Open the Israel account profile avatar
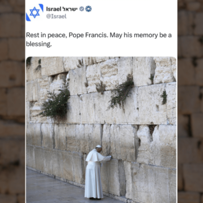The image size is (203, 203). pos(35,12)
